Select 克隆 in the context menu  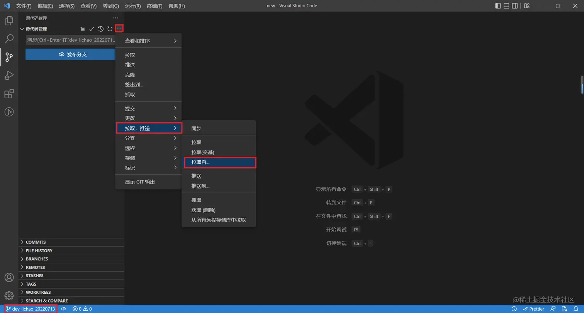point(149,75)
